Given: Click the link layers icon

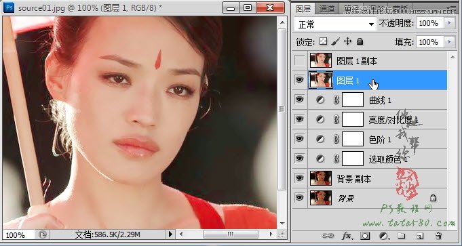Looking at the screenshot, I should point(327,236).
